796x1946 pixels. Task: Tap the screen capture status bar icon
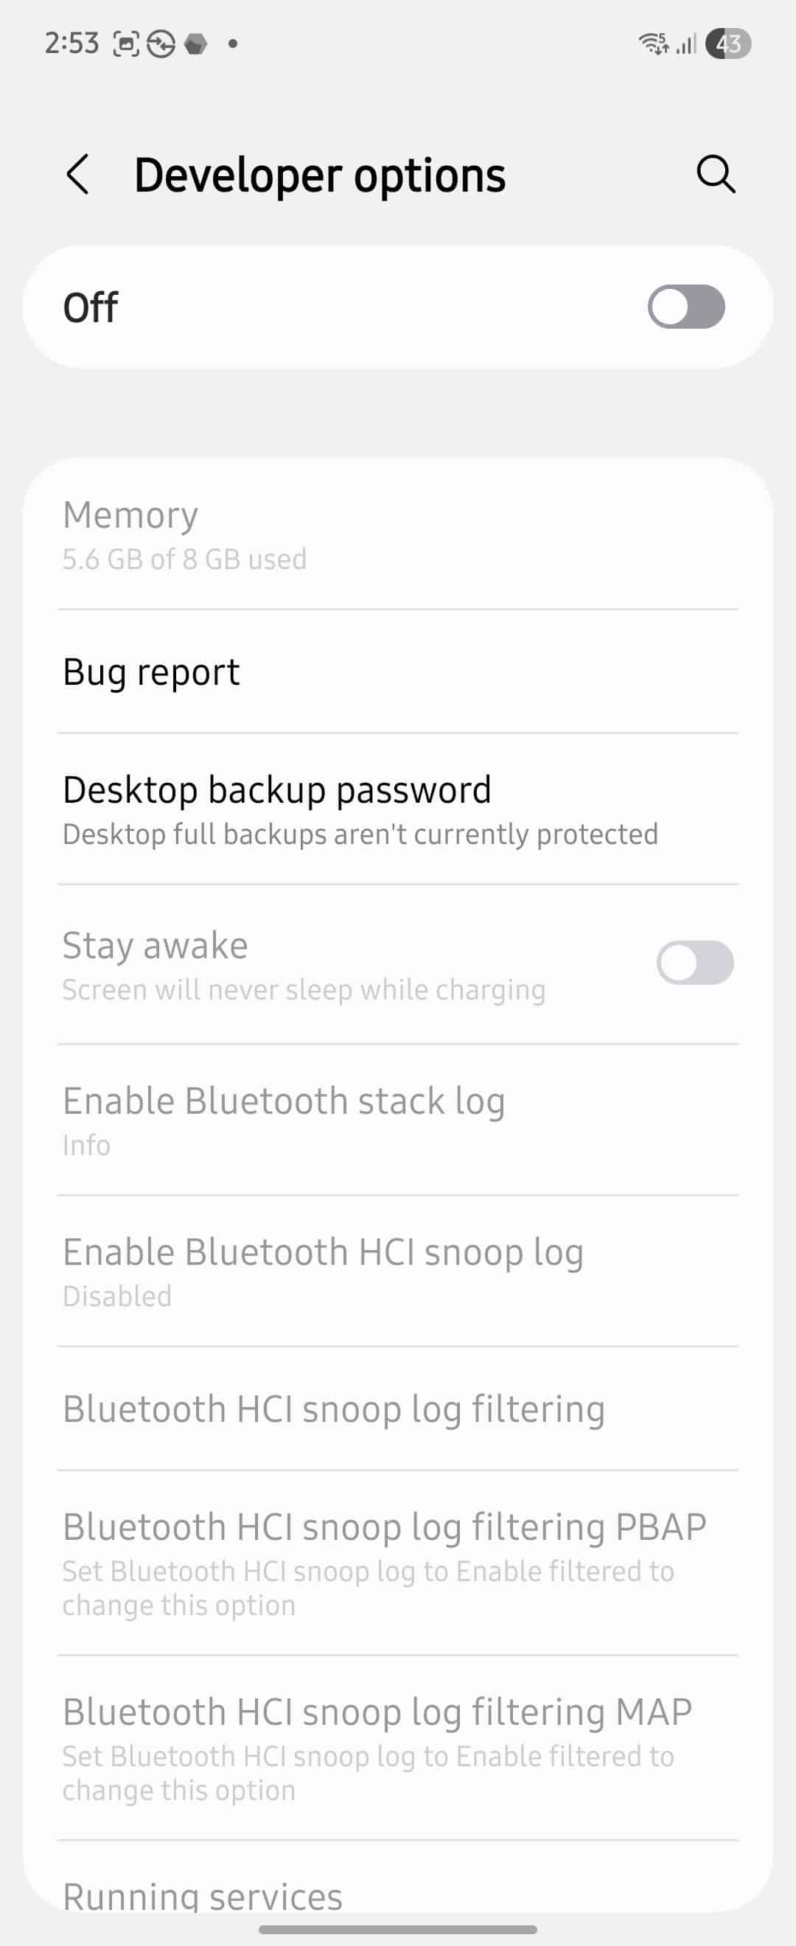(126, 44)
